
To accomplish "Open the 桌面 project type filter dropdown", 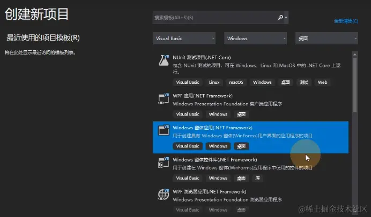I will pos(327,38).
